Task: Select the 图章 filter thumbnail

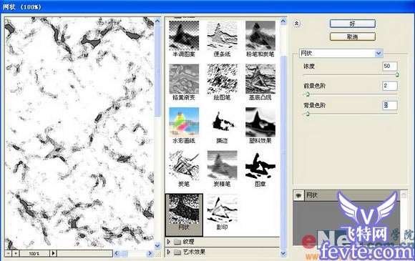Action: [260, 165]
